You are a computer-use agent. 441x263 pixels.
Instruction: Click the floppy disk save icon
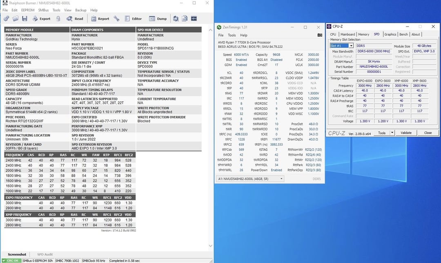25,18
